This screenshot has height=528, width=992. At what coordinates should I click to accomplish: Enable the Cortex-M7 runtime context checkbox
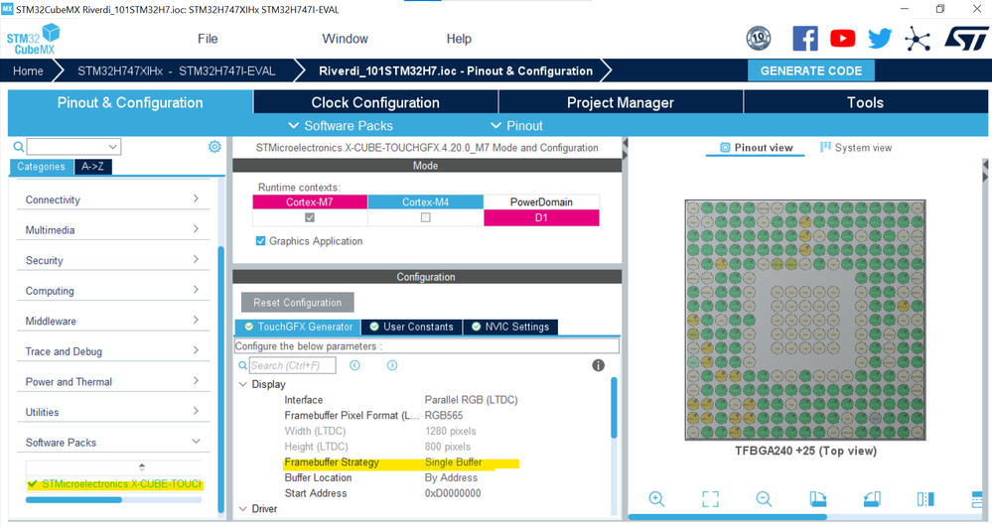(x=310, y=217)
